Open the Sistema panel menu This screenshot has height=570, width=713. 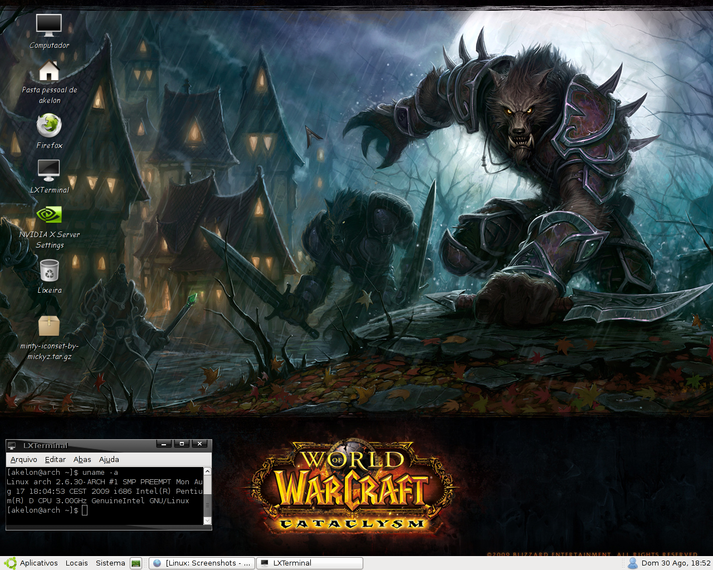tap(110, 563)
